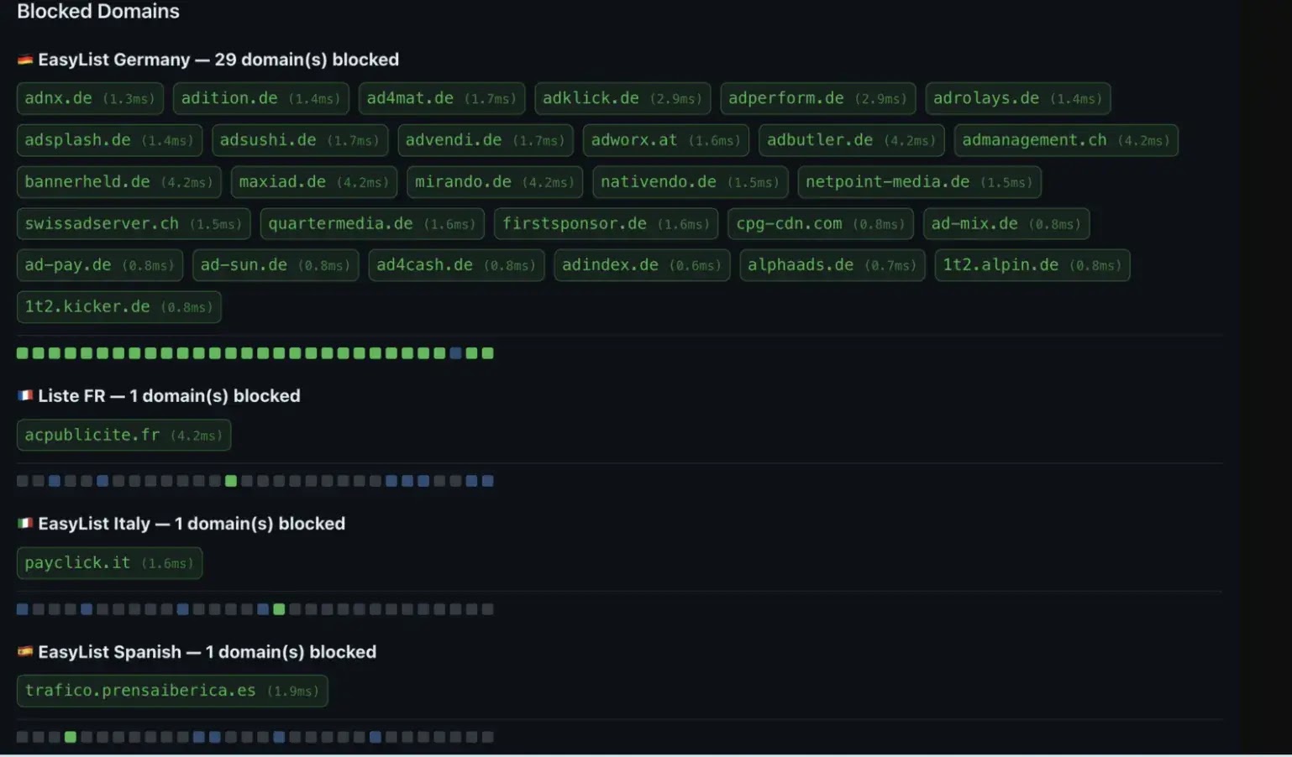Click ad4cash.de domain chip

(x=456, y=265)
